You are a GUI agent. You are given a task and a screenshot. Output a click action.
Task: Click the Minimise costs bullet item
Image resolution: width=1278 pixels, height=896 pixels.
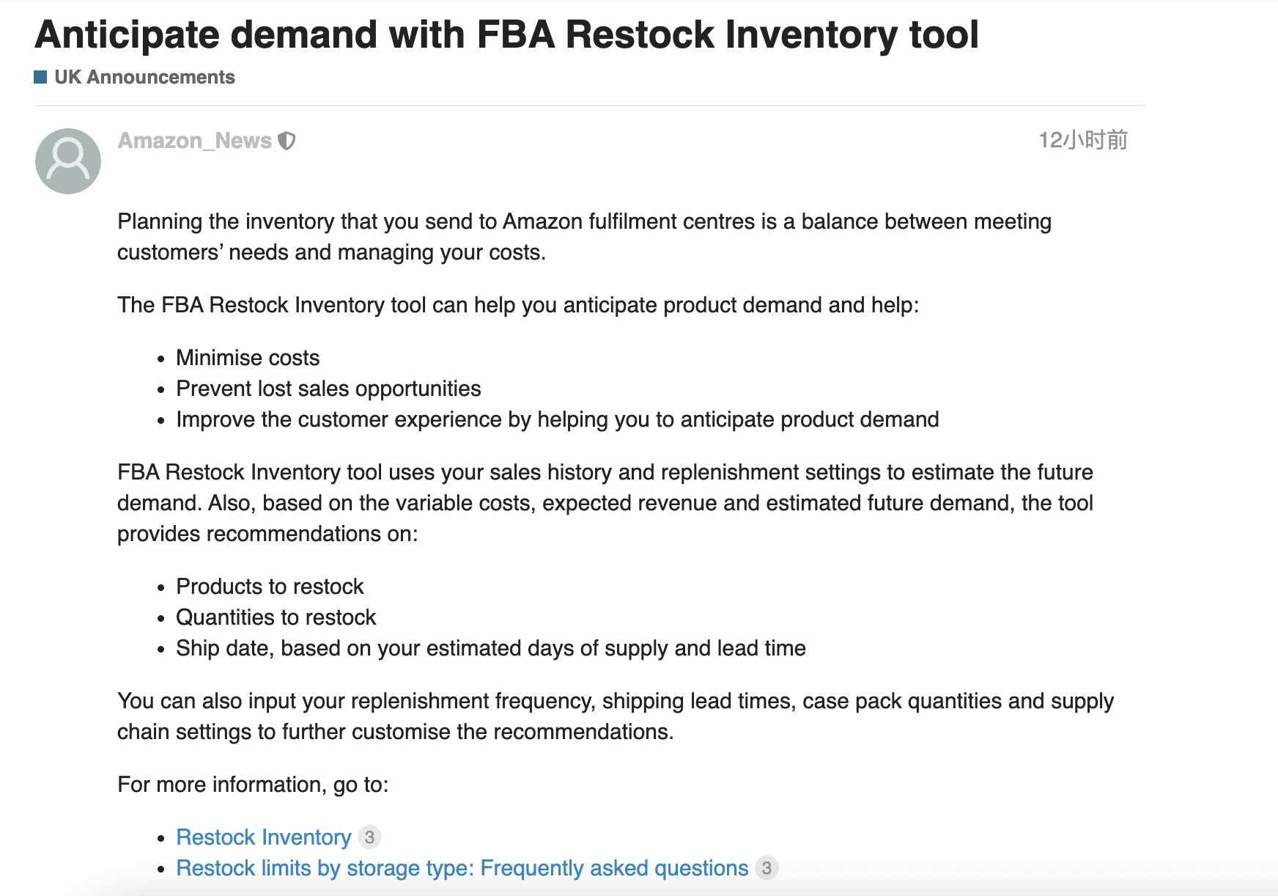point(248,358)
